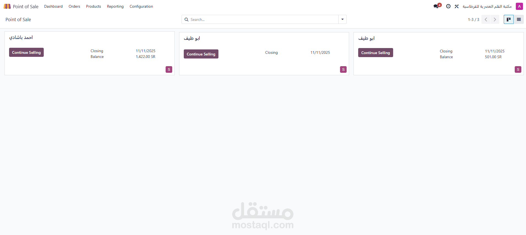Go to previous page arrow
This screenshot has width=526, height=235.
coord(486,19)
